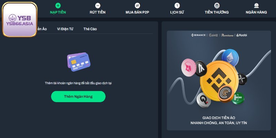Open the partially hidden Tiền Ảo tab

42,29
